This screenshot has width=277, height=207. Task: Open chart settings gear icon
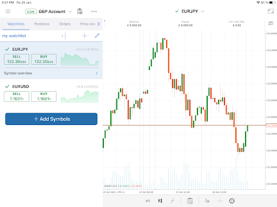232,201
